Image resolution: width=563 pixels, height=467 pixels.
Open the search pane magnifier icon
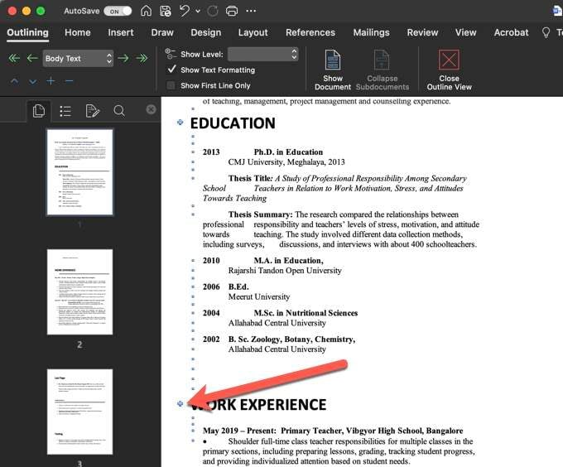[119, 111]
